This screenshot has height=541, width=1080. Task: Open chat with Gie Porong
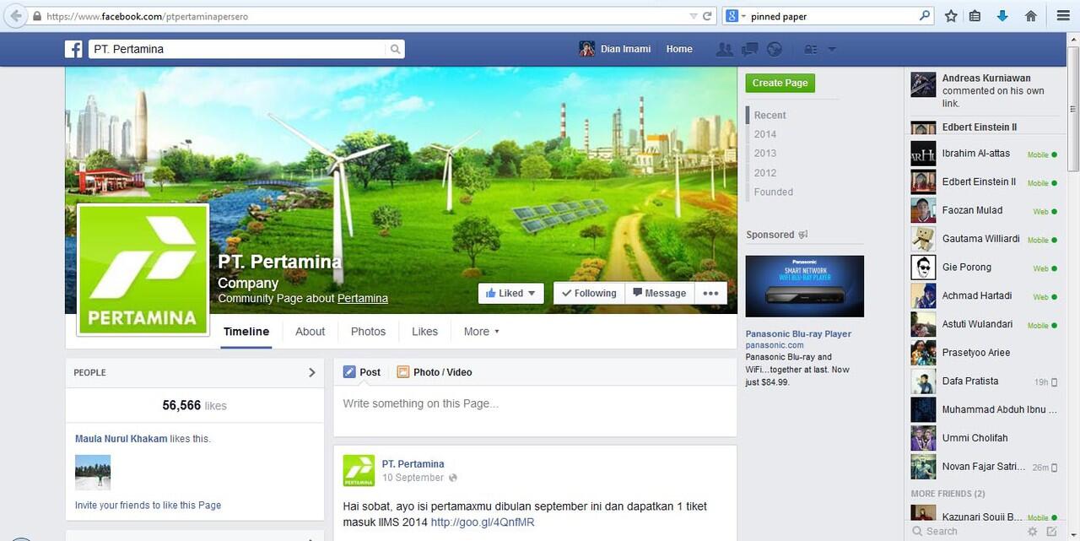(983, 268)
